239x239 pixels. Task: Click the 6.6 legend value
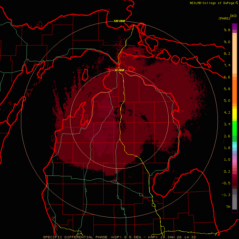coord(227,77)
